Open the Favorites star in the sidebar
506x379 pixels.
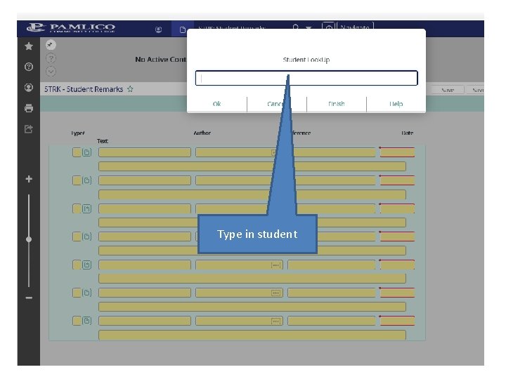coord(29,46)
